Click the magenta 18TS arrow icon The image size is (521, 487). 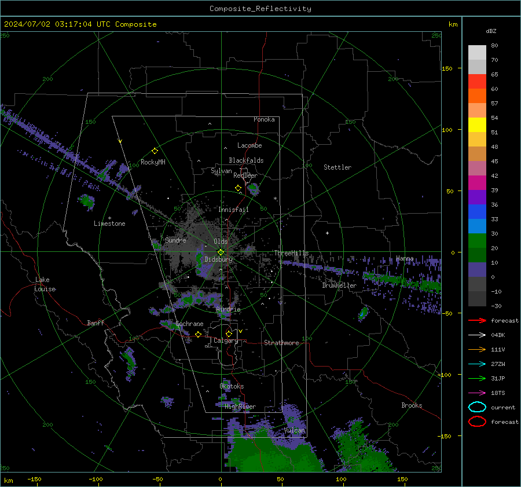[x=477, y=393]
